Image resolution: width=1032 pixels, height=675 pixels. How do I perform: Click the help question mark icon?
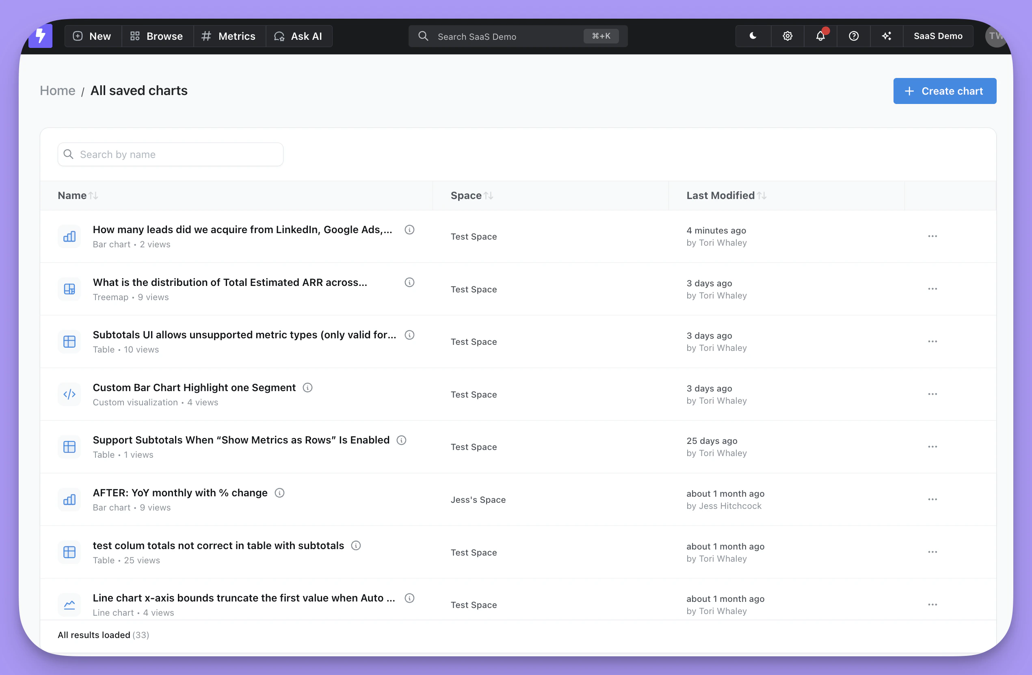point(853,36)
